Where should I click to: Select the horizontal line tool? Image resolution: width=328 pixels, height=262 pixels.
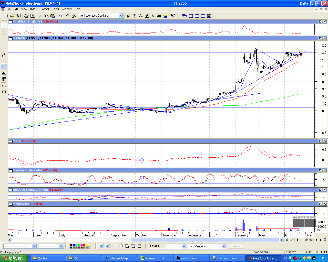point(4,44)
